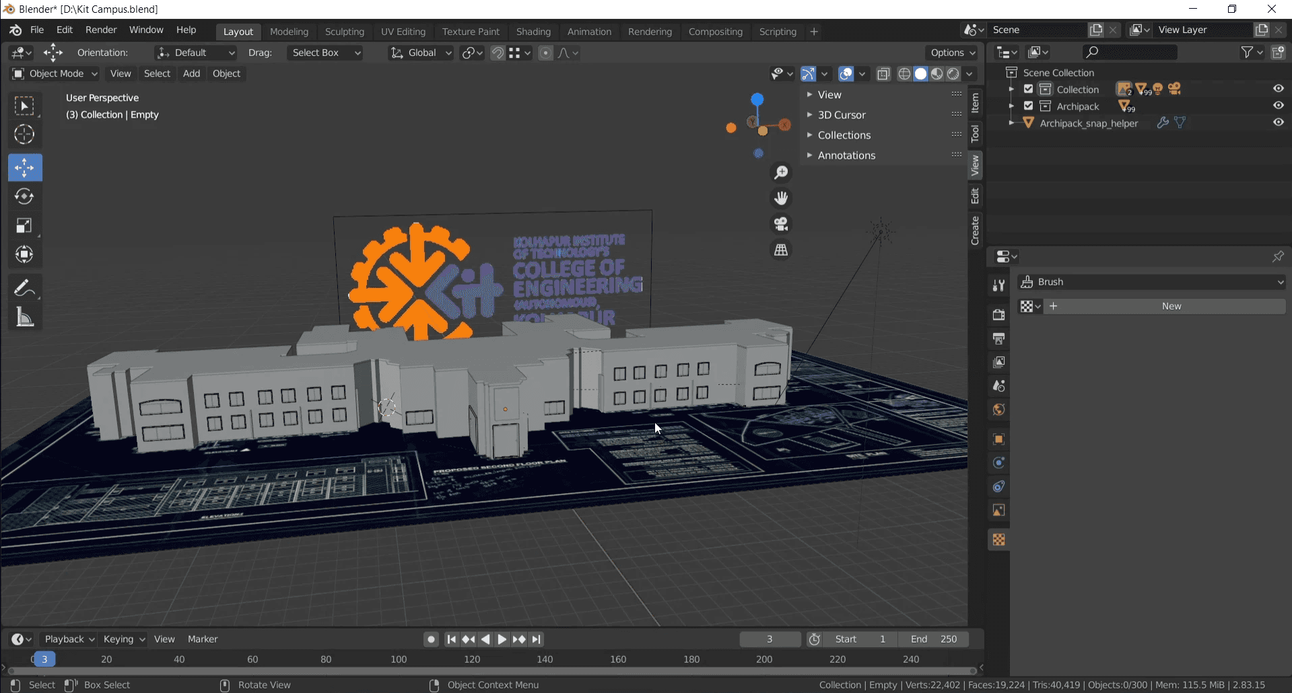Switch to the Modeling workspace tab

pos(289,32)
